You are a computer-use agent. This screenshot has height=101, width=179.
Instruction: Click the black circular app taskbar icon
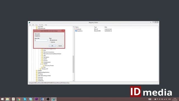tap(48, 99)
